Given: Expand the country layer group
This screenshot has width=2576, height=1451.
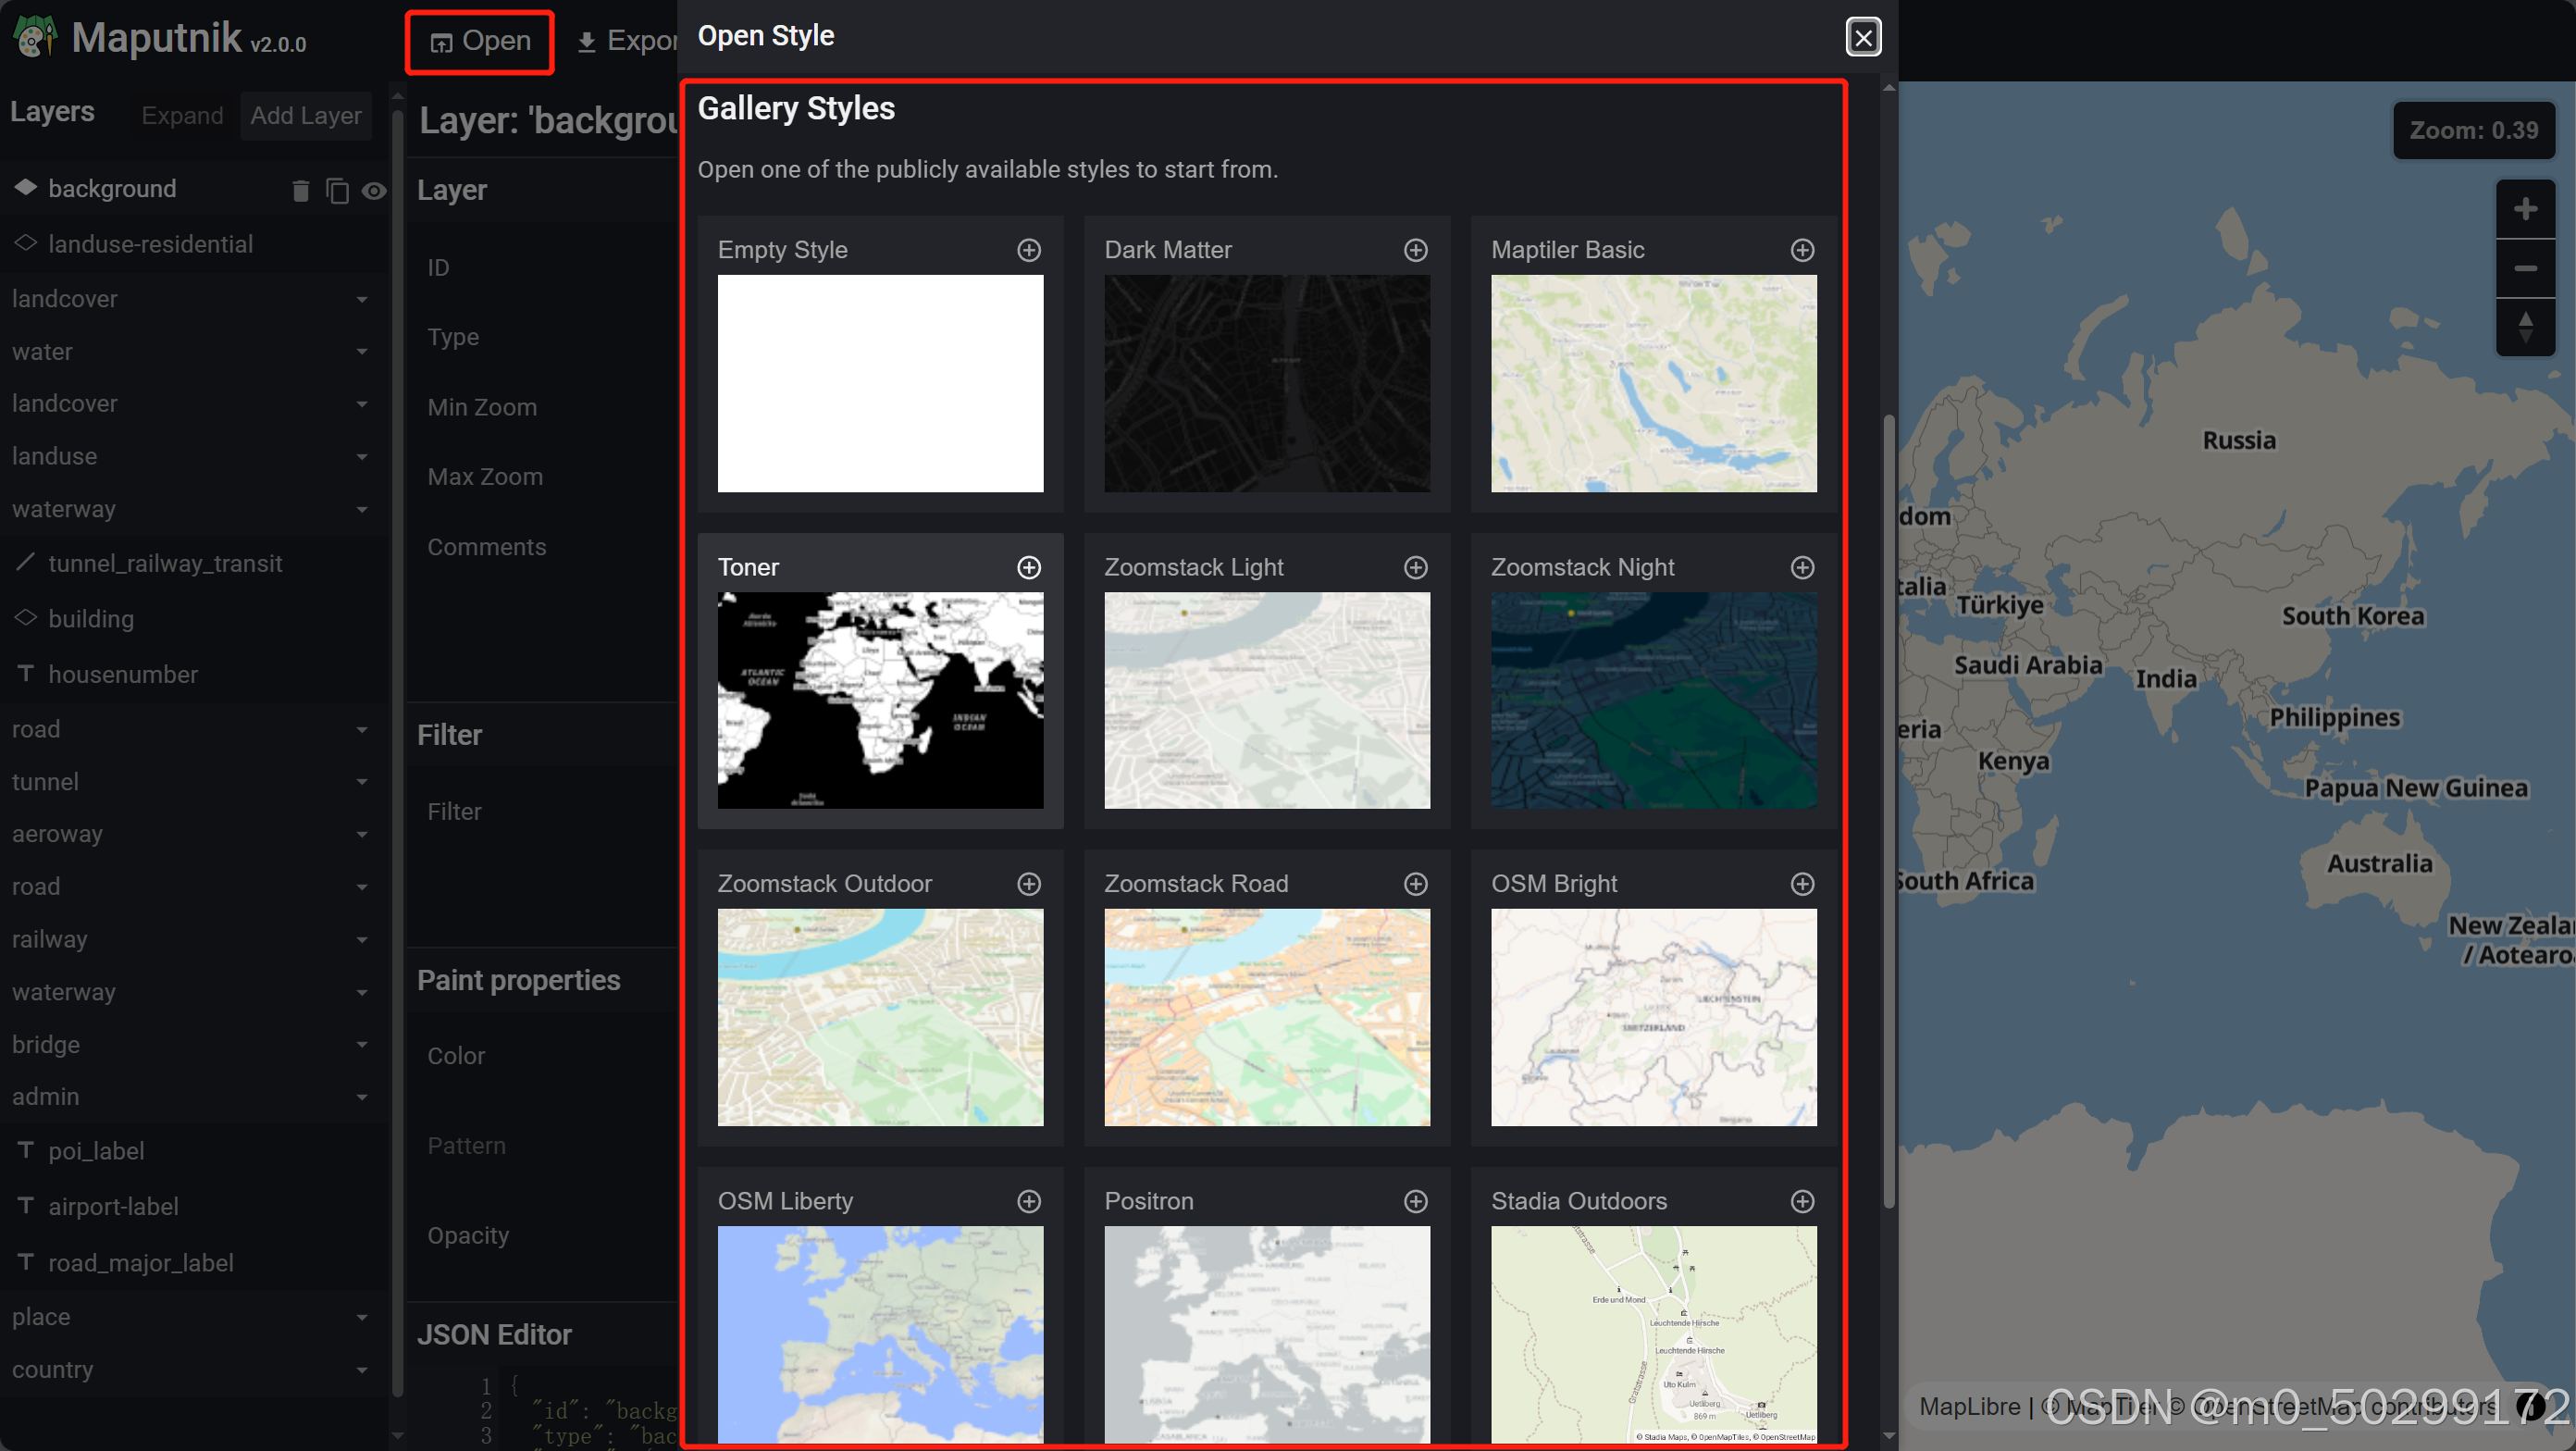Looking at the screenshot, I should tap(361, 1370).
